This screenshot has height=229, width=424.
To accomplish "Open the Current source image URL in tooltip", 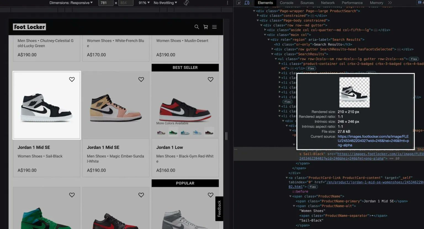I will 373,141.
